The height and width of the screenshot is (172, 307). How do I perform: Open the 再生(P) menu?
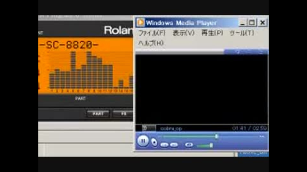tap(212, 33)
